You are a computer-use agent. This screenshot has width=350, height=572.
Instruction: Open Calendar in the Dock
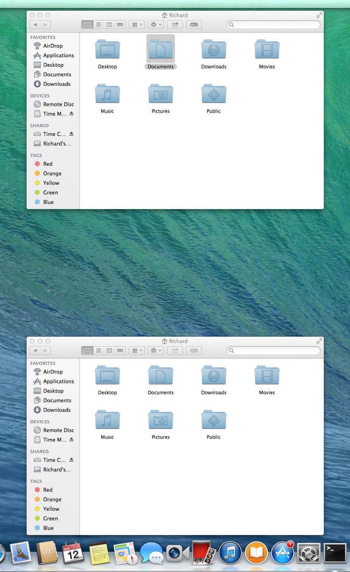coord(73,553)
